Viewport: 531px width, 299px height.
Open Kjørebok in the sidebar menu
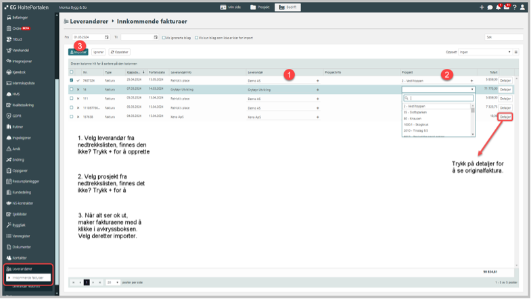coord(19,70)
